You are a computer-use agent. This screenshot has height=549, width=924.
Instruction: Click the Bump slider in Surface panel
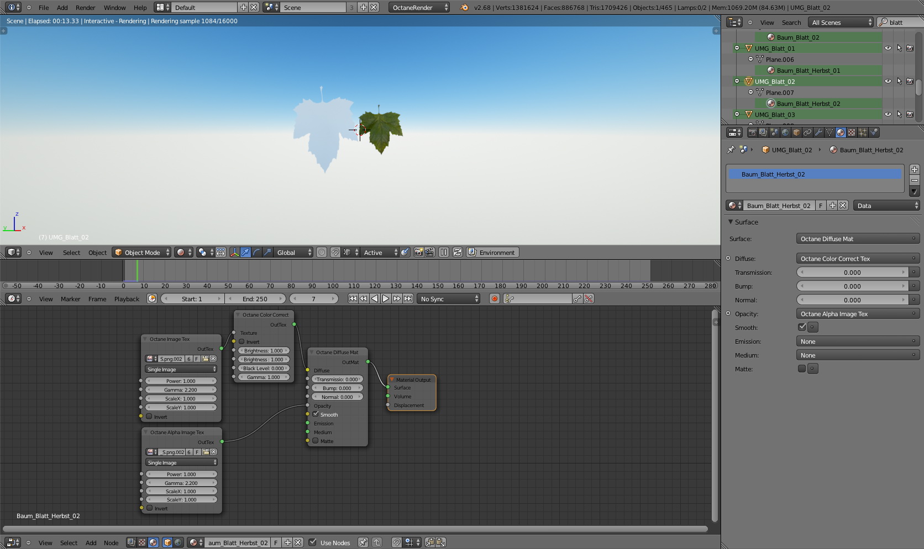tap(852, 286)
